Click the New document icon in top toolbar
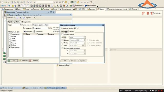 3,2
